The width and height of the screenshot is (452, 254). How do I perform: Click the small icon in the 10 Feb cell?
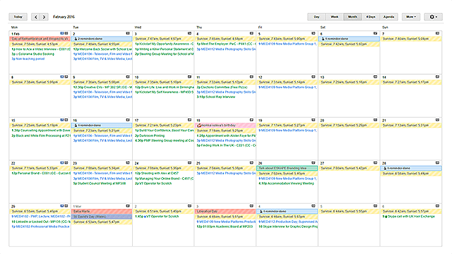click(190, 77)
